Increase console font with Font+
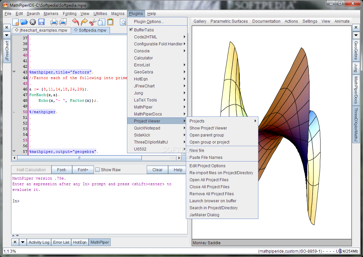This screenshot has width=363, height=257. 83,170
